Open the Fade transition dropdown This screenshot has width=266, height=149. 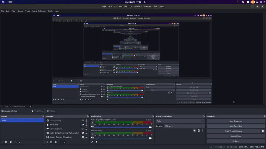[x=180, y=121]
